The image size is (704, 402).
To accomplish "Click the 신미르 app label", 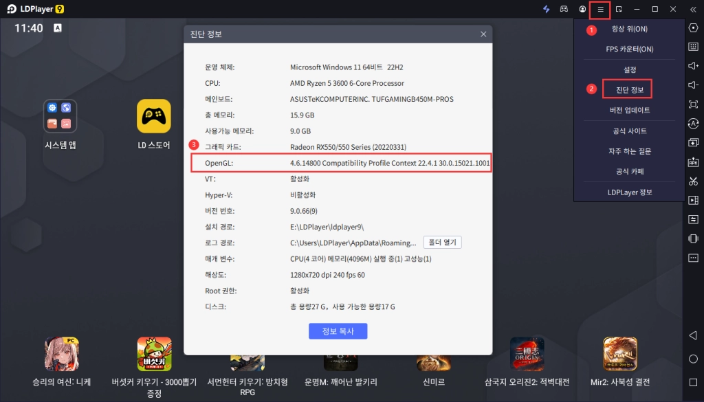I will pos(434,382).
